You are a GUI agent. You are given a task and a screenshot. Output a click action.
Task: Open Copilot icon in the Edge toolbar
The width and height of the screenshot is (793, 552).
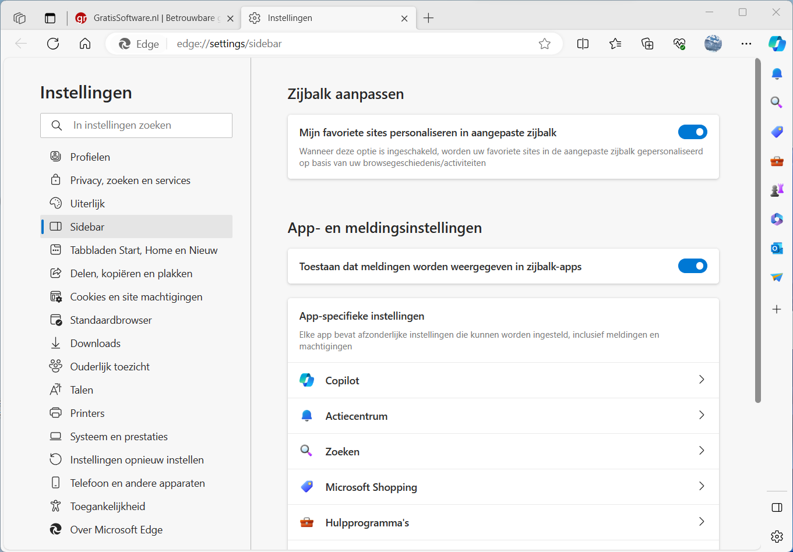click(x=777, y=44)
